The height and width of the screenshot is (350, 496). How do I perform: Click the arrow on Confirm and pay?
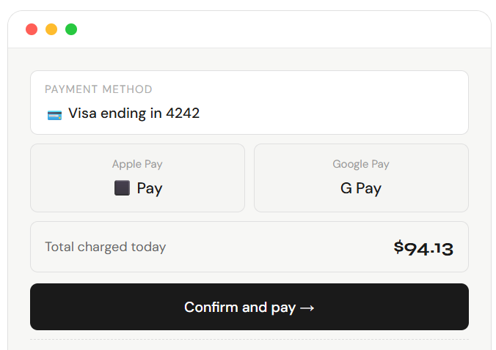click(307, 308)
